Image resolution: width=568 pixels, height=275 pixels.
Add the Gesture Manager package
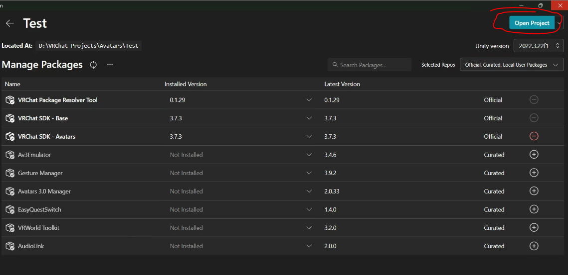click(534, 173)
